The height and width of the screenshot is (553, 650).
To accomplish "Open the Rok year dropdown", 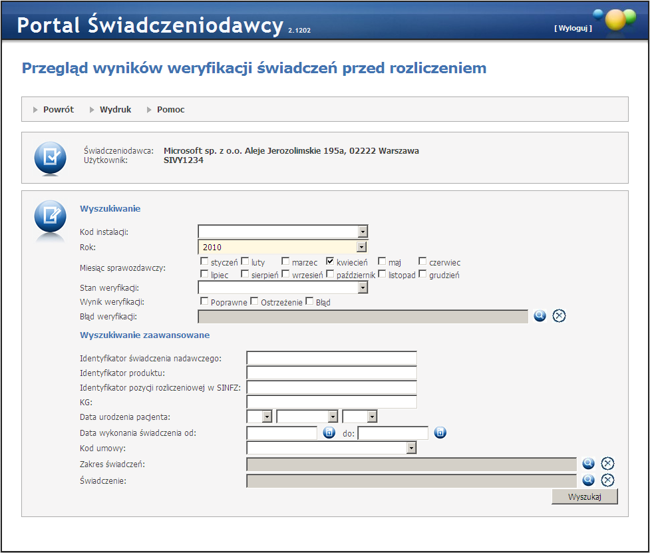I will point(363,248).
